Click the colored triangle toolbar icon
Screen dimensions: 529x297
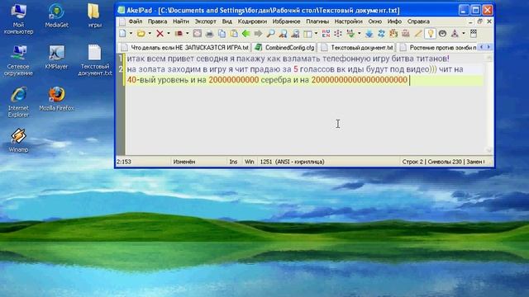coord(455,33)
